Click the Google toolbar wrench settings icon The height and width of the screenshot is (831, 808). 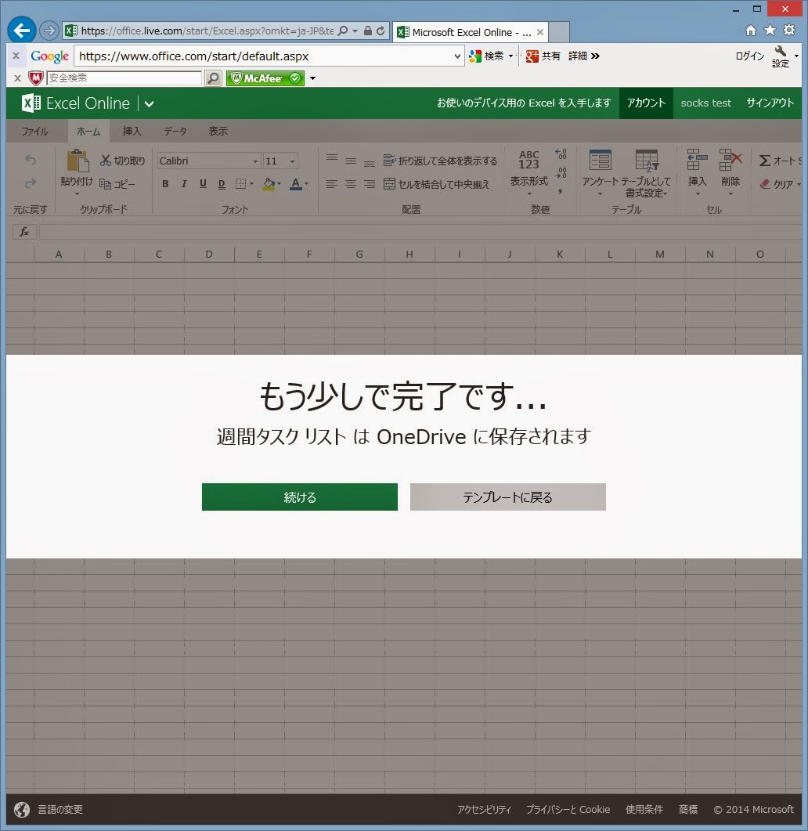click(781, 52)
